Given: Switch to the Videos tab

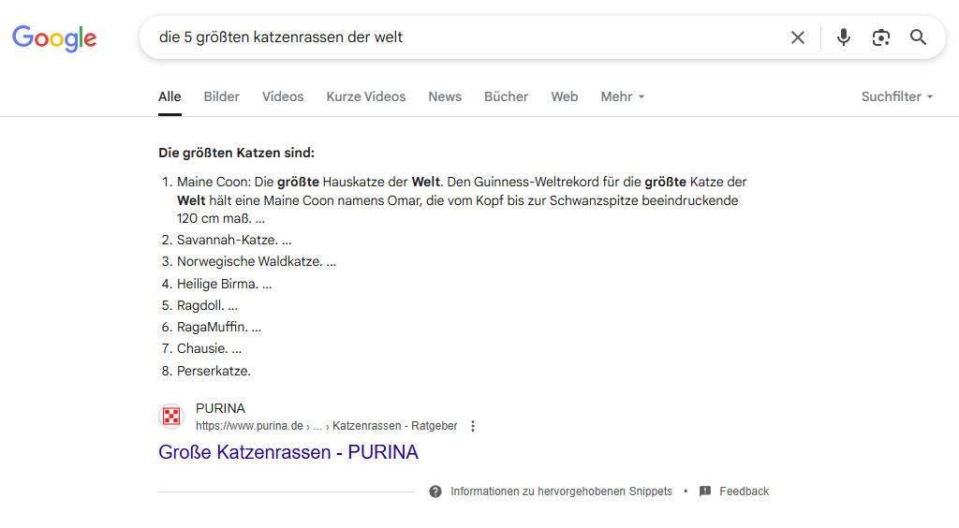Looking at the screenshot, I should point(283,96).
